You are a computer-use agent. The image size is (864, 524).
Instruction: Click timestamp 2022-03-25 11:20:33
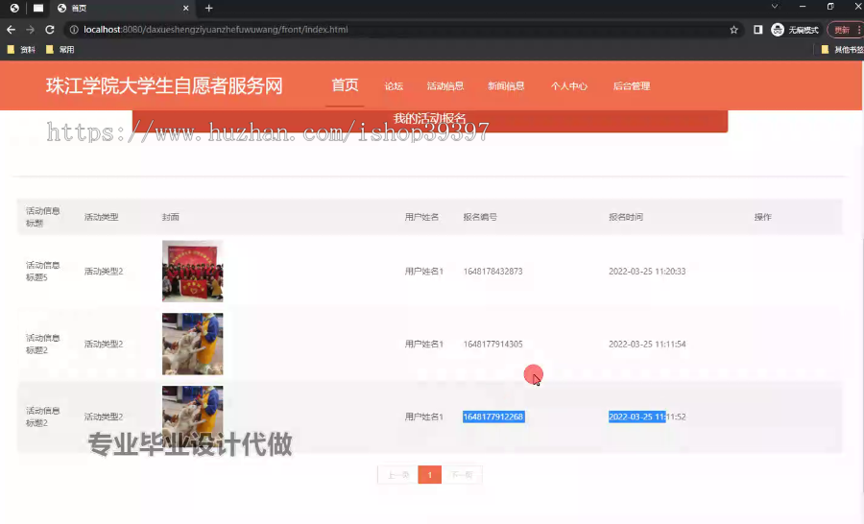647,271
